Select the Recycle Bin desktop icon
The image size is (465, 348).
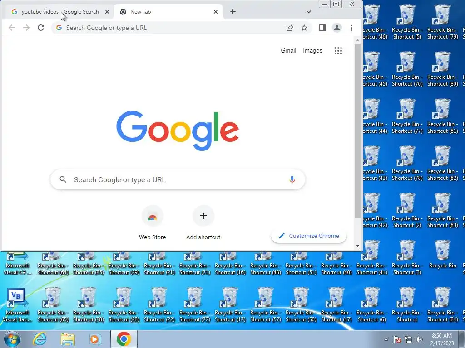442,255
